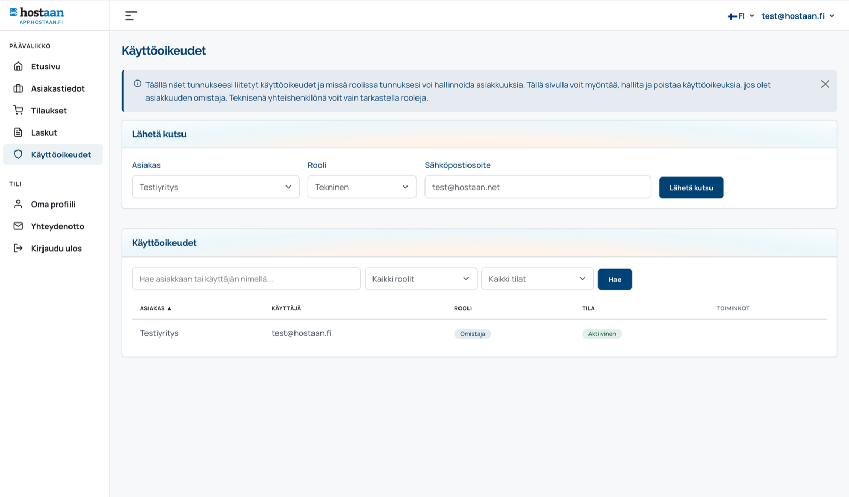Open Yhteydenotto link in sidebar

point(53,226)
